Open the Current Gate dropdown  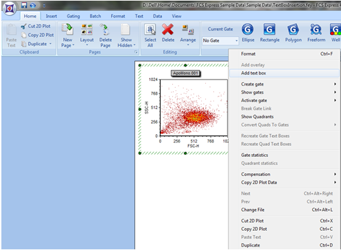click(x=220, y=40)
